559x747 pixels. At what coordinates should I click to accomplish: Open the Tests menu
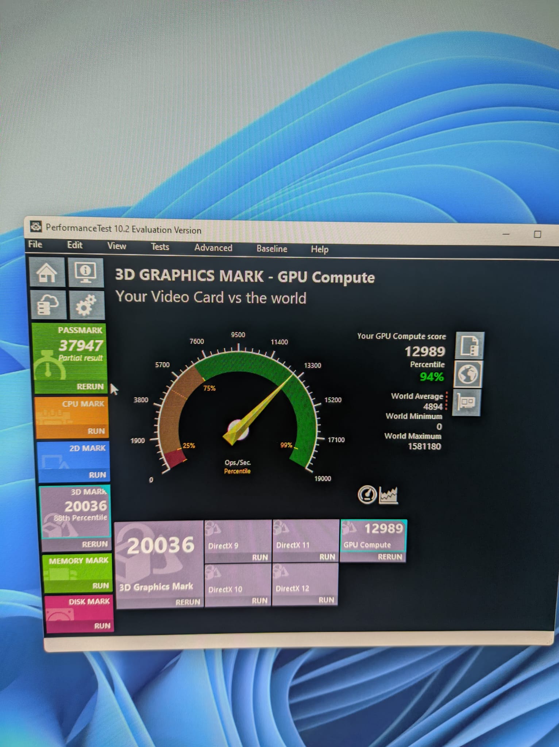click(x=160, y=247)
